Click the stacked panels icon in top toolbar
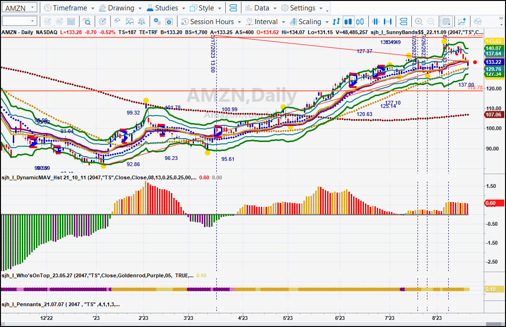The height and width of the screenshot is (327, 506). click(x=233, y=8)
